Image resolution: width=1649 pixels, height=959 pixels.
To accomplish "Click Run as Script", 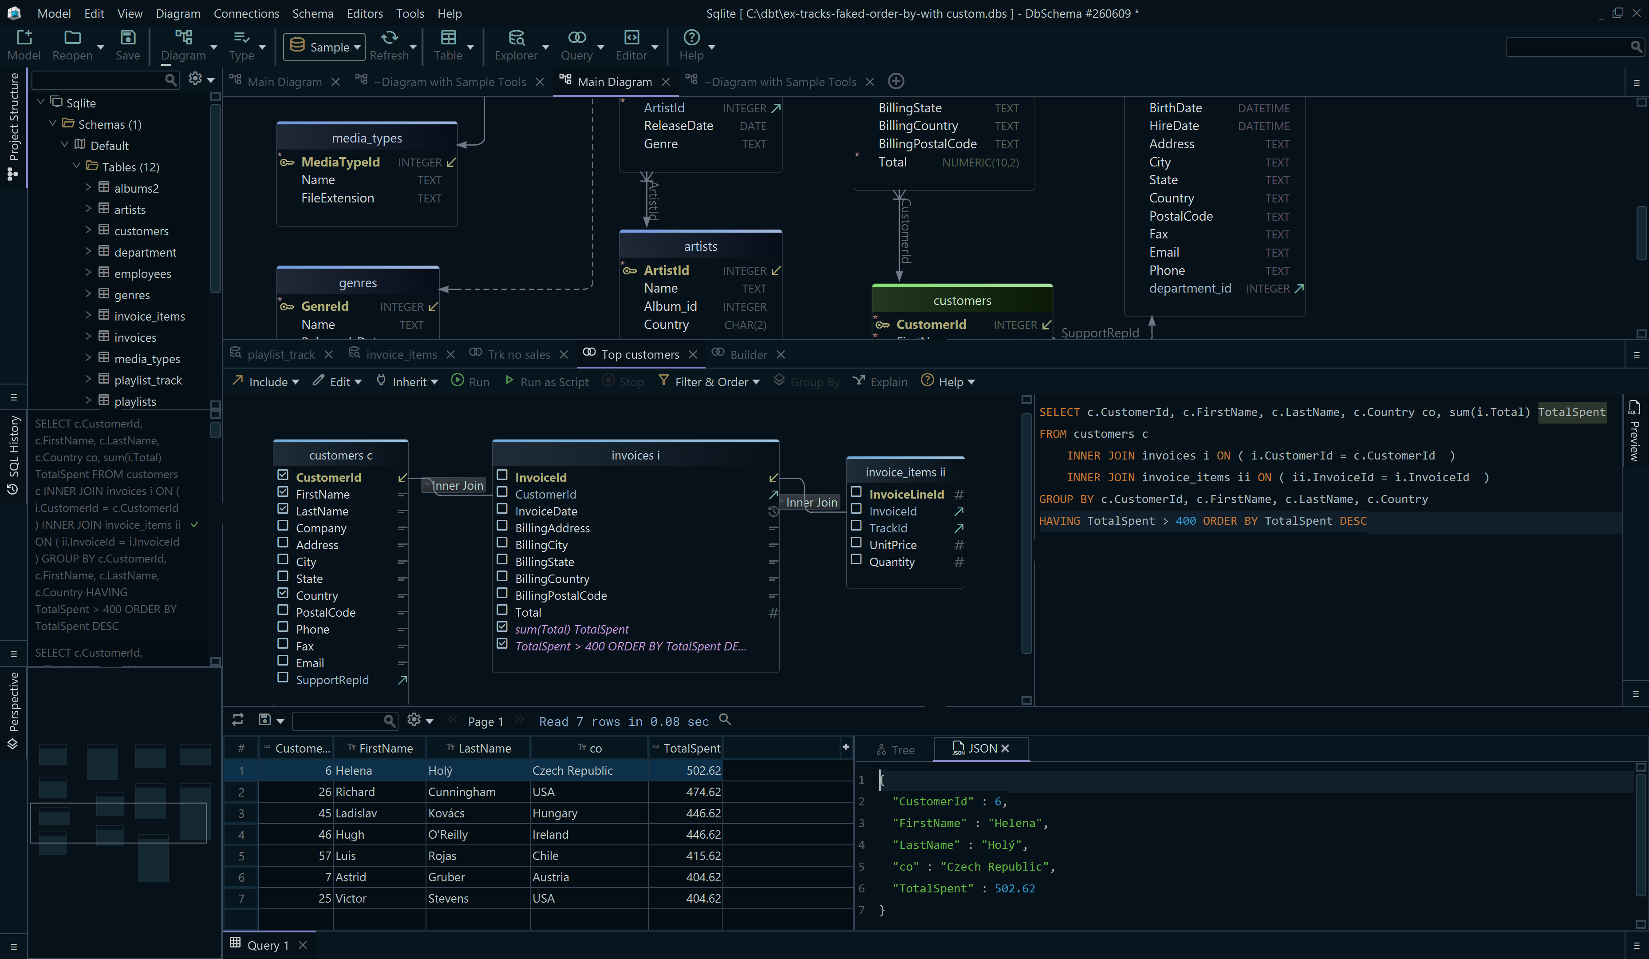I will (546, 381).
